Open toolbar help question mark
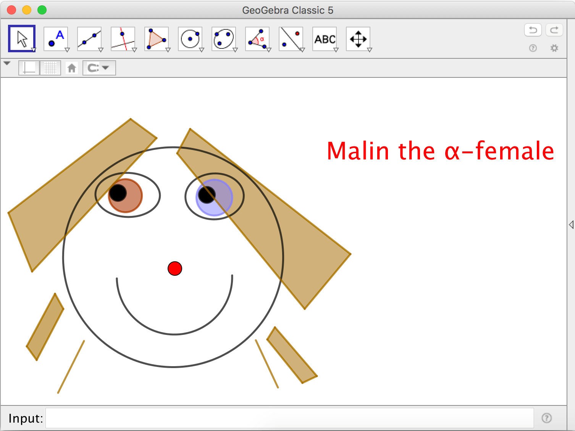Viewport: 575px width, 431px height. [x=533, y=48]
